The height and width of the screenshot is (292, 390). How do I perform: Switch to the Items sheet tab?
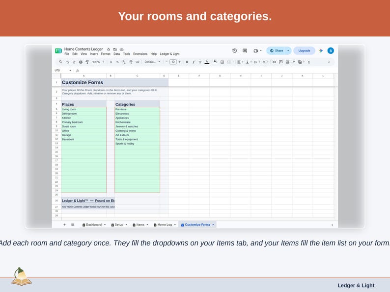click(140, 225)
